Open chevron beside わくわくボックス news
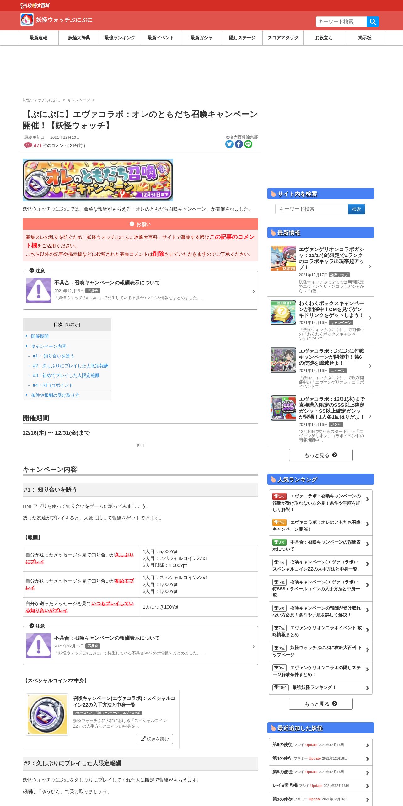The width and height of the screenshot is (403, 806). coord(370,318)
